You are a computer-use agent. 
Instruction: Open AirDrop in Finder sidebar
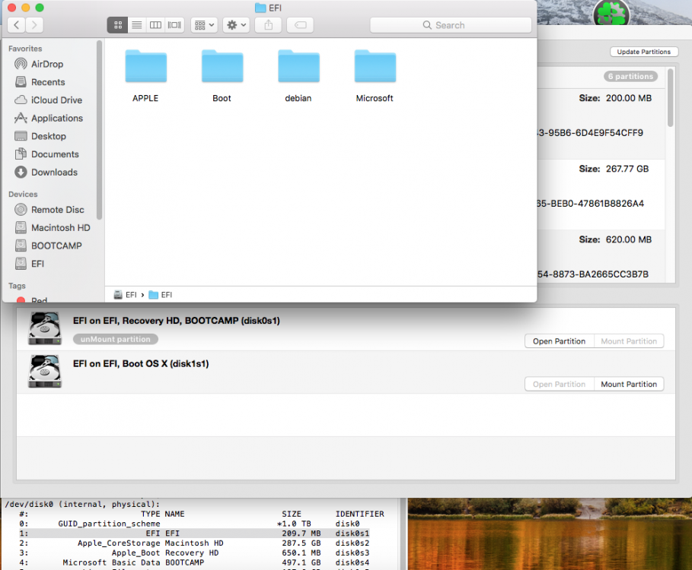pos(47,65)
